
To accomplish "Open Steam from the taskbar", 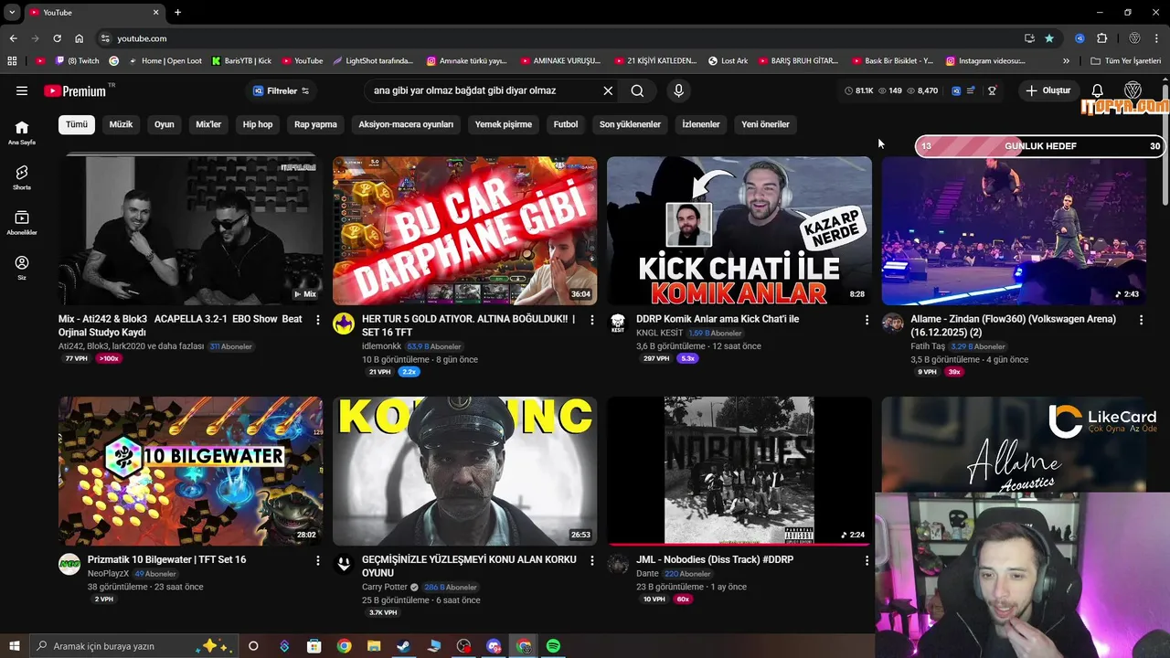I will [403, 646].
